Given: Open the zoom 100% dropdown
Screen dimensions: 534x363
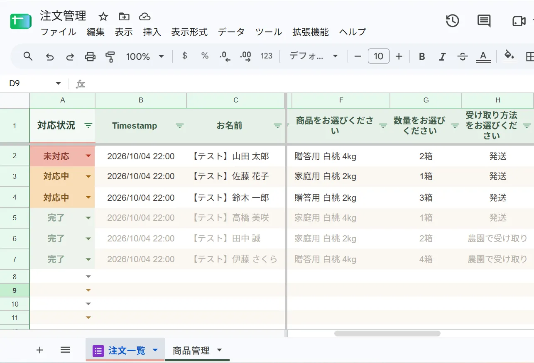Looking at the screenshot, I should point(145,56).
